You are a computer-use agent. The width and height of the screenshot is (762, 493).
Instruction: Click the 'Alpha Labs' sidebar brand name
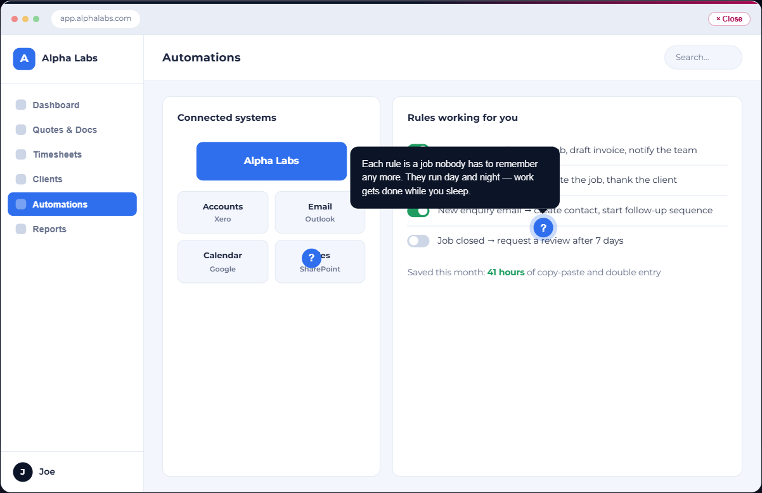[x=70, y=58]
